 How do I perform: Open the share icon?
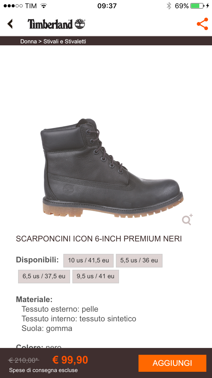(202, 24)
